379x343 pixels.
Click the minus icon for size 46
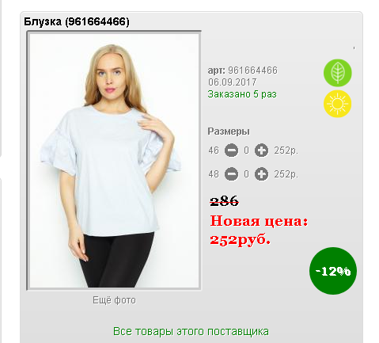[231, 151]
